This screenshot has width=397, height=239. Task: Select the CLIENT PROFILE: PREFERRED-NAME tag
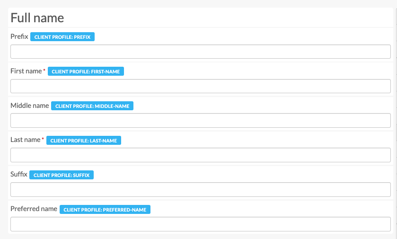105,210
